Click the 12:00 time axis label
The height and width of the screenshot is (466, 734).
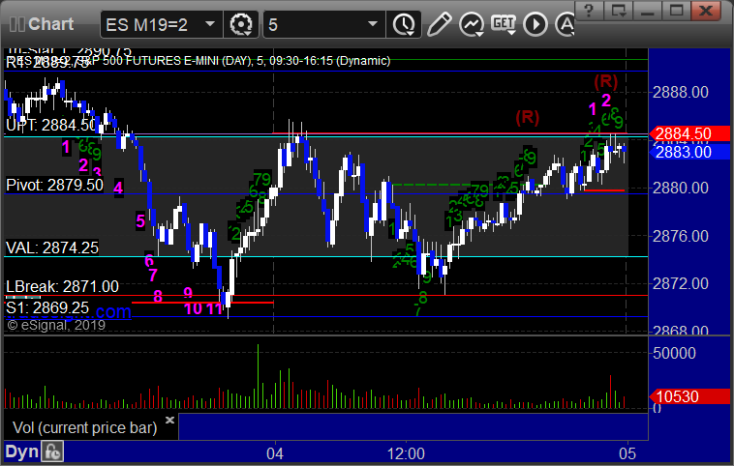click(406, 453)
